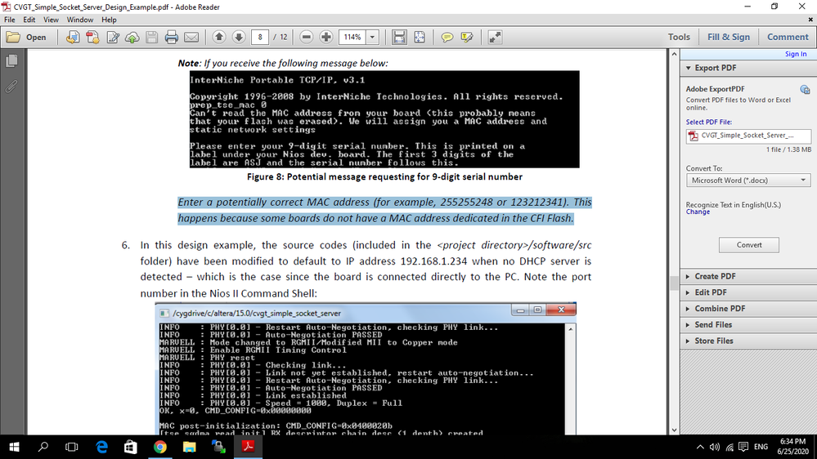This screenshot has height=459, width=817.
Task: Close the document with the menu bar X
Action: click(x=810, y=20)
